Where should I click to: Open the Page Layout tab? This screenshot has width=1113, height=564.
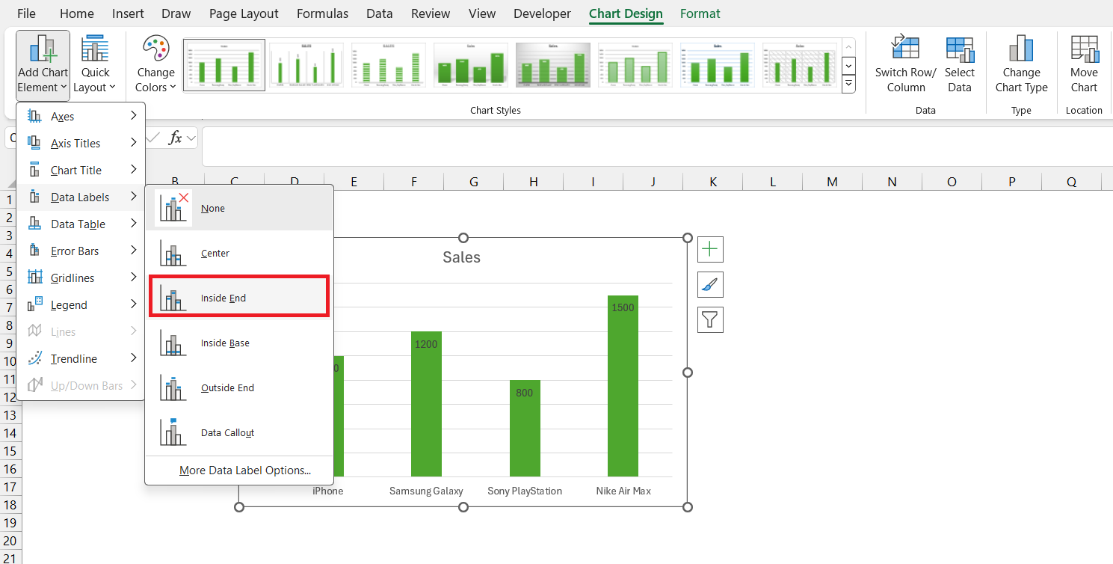coord(244,13)
